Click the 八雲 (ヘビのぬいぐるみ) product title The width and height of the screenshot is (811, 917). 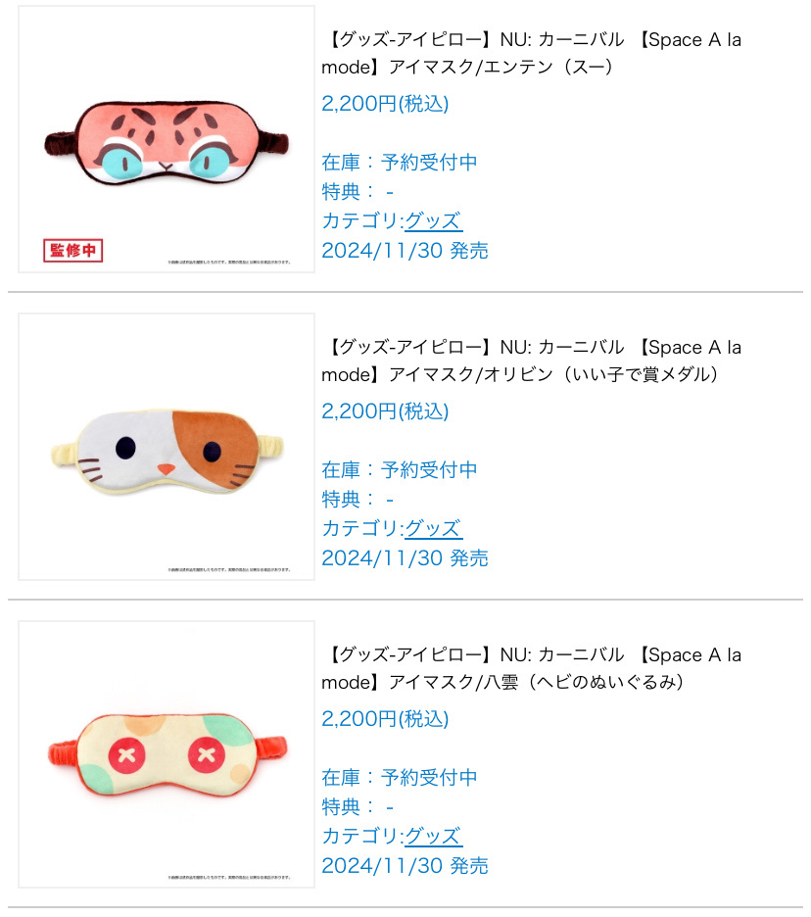(531, 668)
